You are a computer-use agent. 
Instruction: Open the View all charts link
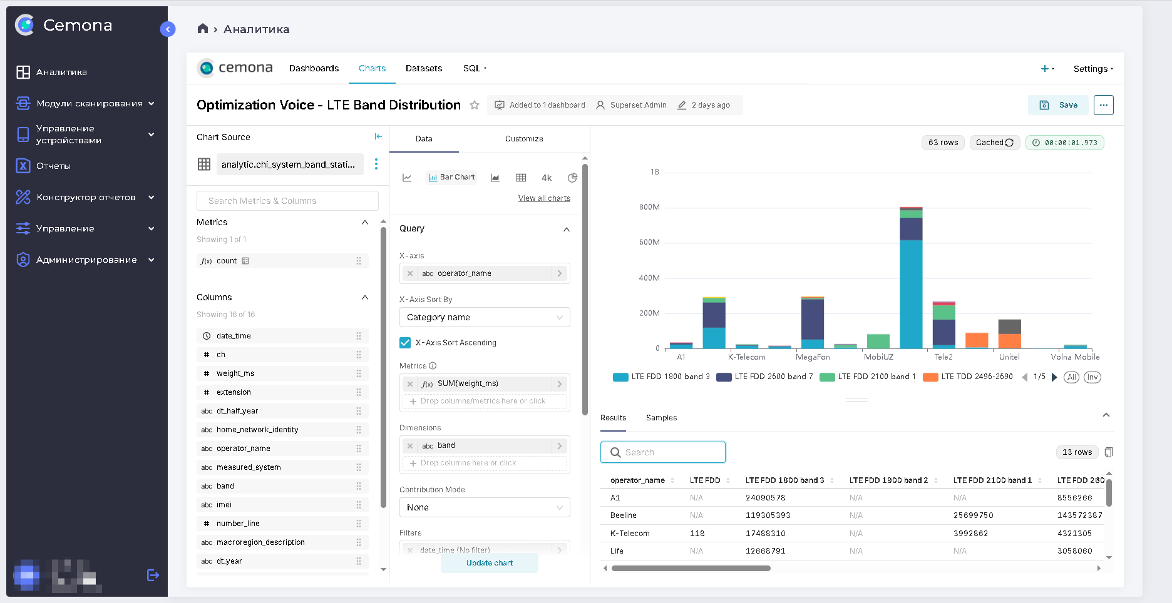544,198
